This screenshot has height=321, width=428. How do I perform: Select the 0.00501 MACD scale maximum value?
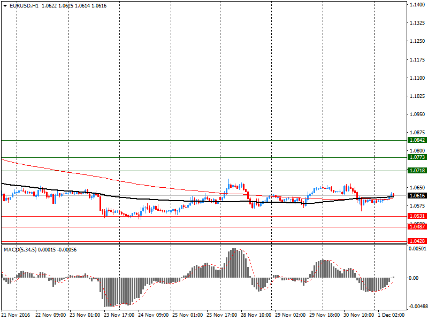point(417,248)
